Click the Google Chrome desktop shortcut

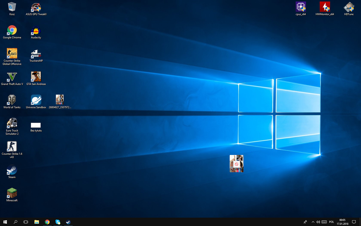12,30
